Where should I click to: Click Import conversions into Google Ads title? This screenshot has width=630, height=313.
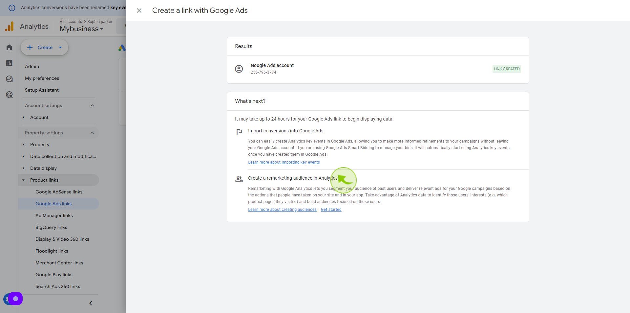(x=286, y=131)
